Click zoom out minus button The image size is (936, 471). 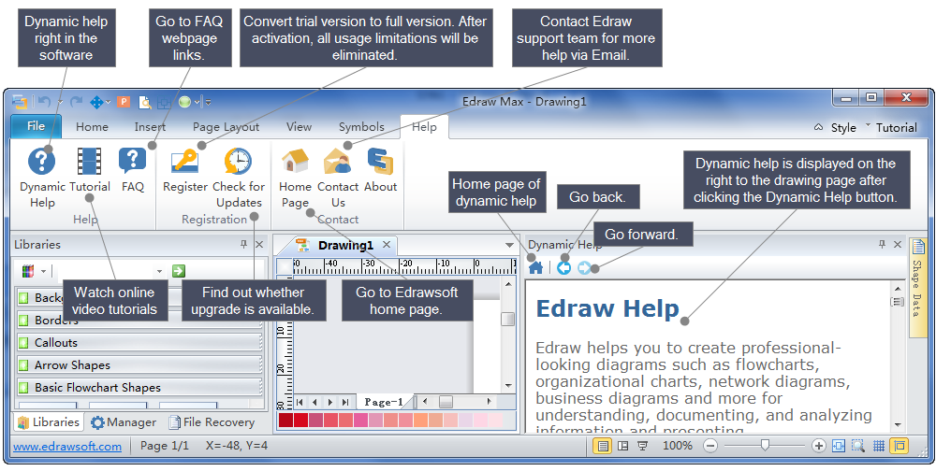tap(710, 446)
